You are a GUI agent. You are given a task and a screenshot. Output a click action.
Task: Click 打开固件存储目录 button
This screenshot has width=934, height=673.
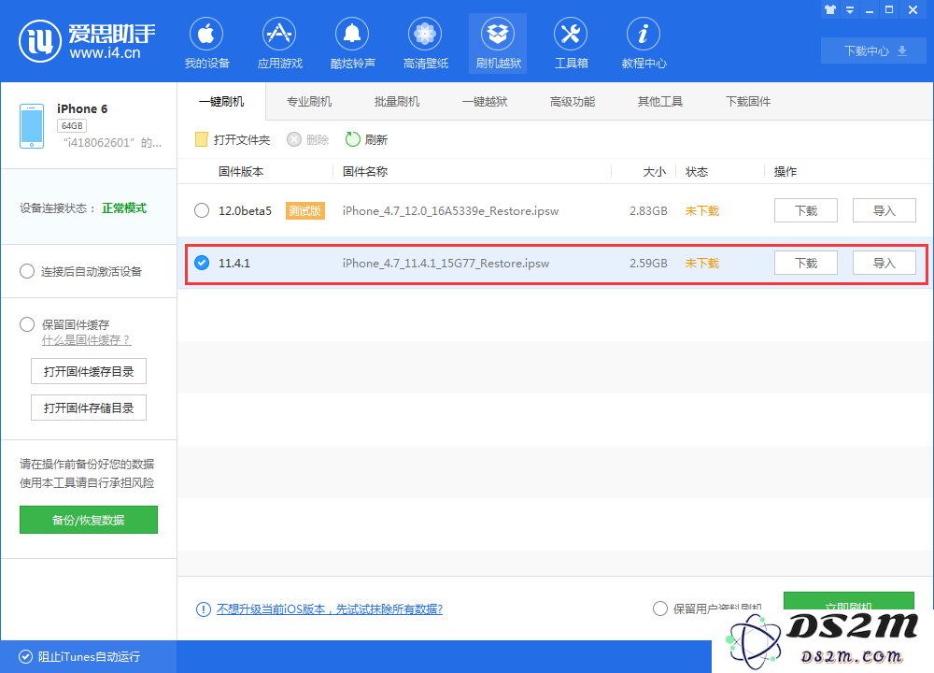click(89, 408)
